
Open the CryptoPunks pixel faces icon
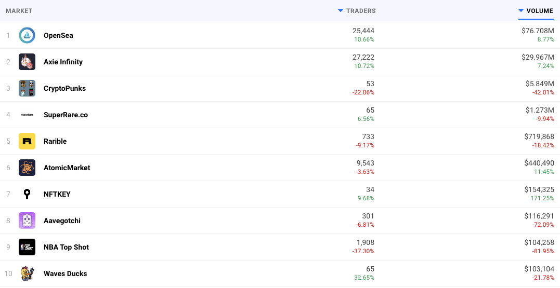tap(27, 88)
